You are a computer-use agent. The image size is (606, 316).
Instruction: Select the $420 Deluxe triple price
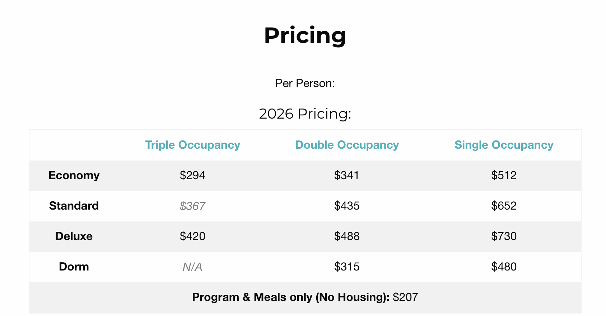tap(192, 236)
